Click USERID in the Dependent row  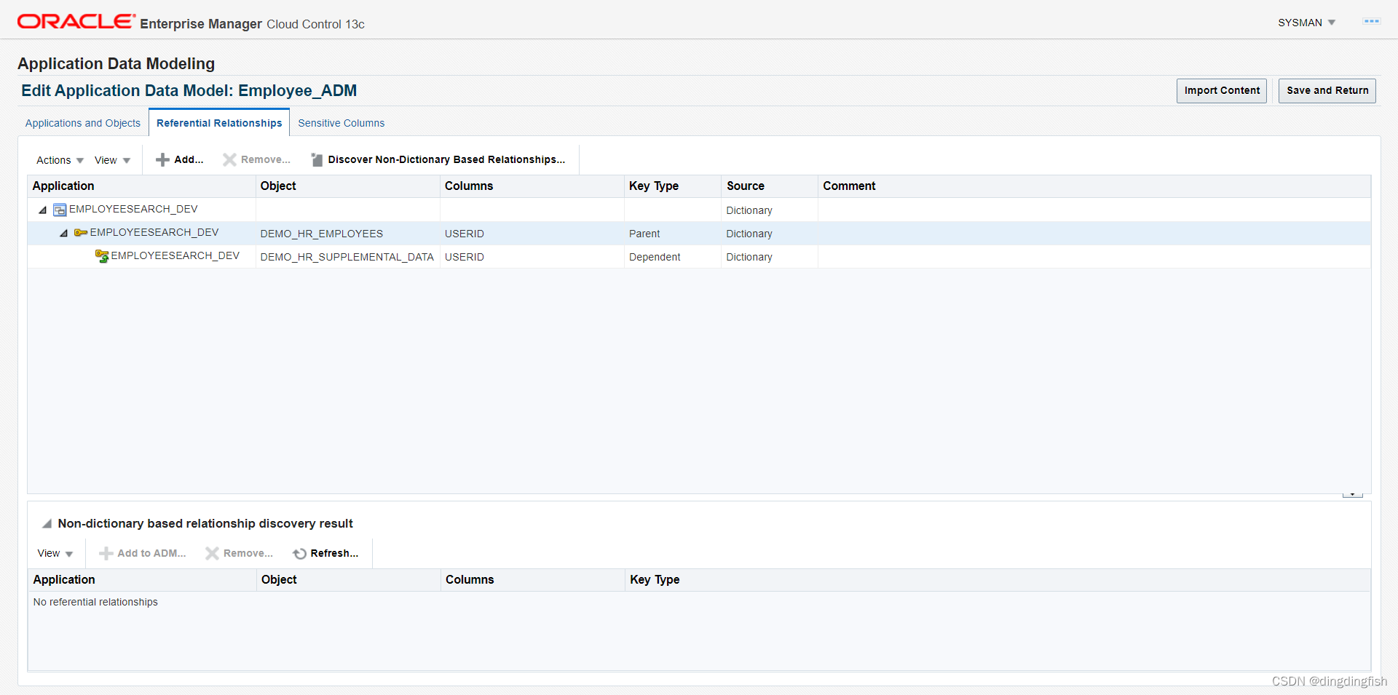465,257
